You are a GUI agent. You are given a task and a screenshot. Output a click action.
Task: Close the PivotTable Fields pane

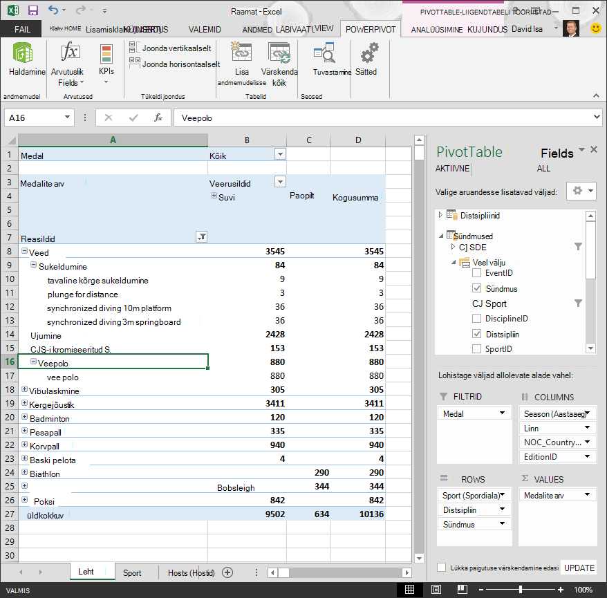pos(594,149)
